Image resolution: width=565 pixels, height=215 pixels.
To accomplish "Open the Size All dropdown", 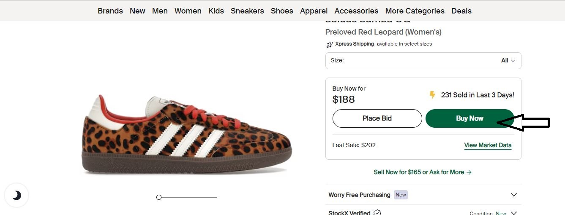I will click(x=423, y=60).
